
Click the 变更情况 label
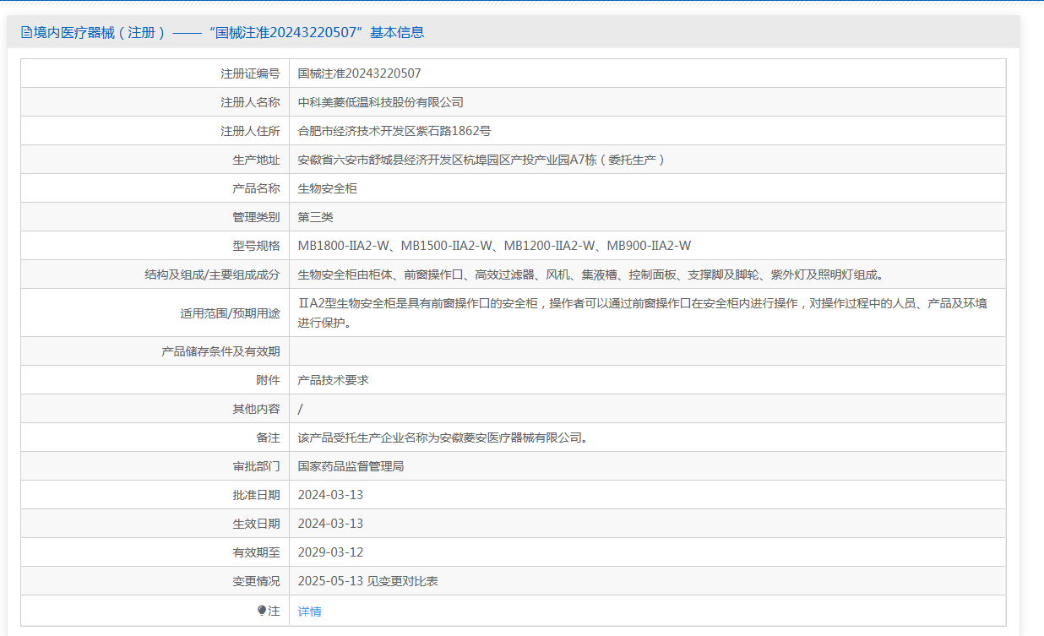[256, 581]
